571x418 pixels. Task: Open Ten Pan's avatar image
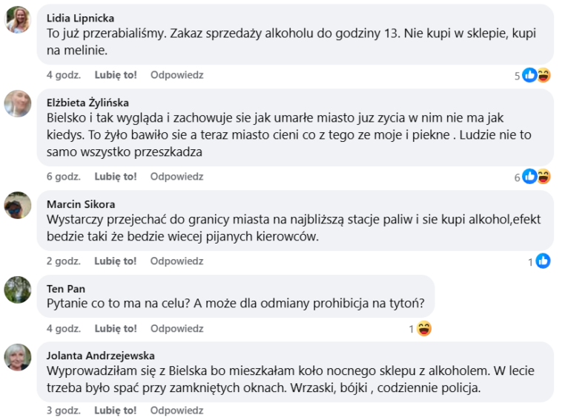point(18,290)
